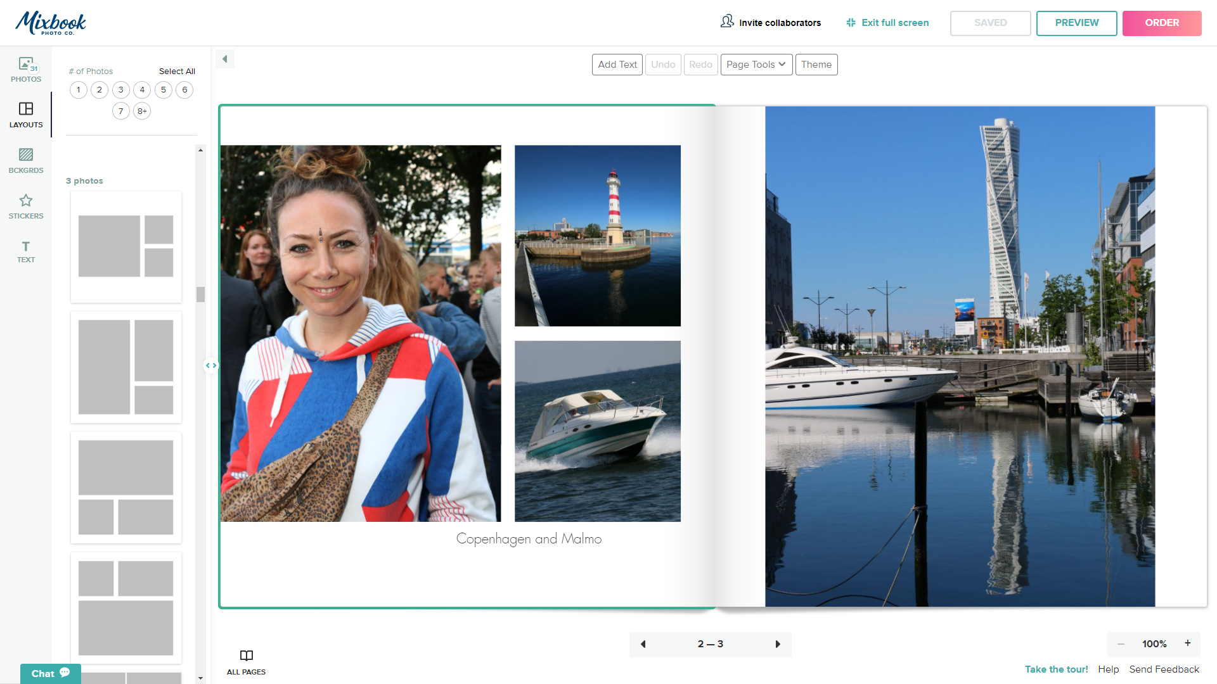The height and width of the screenshot is (684, 1217).
Task: Collapse the left sidebar panel arrow
Action: pos(224,59)
